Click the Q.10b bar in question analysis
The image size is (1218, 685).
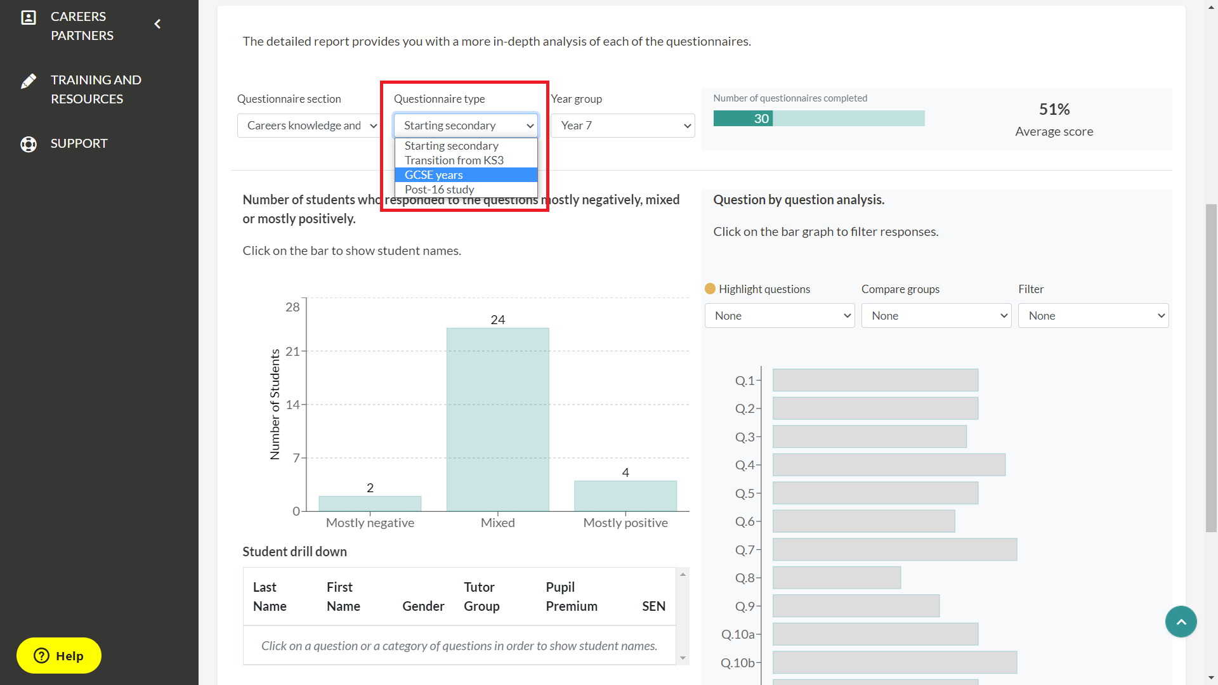[894, 663]
